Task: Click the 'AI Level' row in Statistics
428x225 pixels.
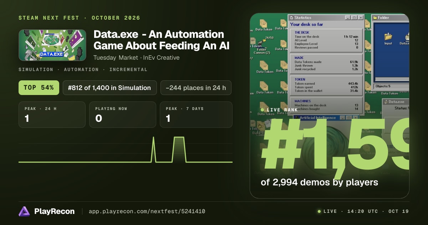Action: [326, 40]
